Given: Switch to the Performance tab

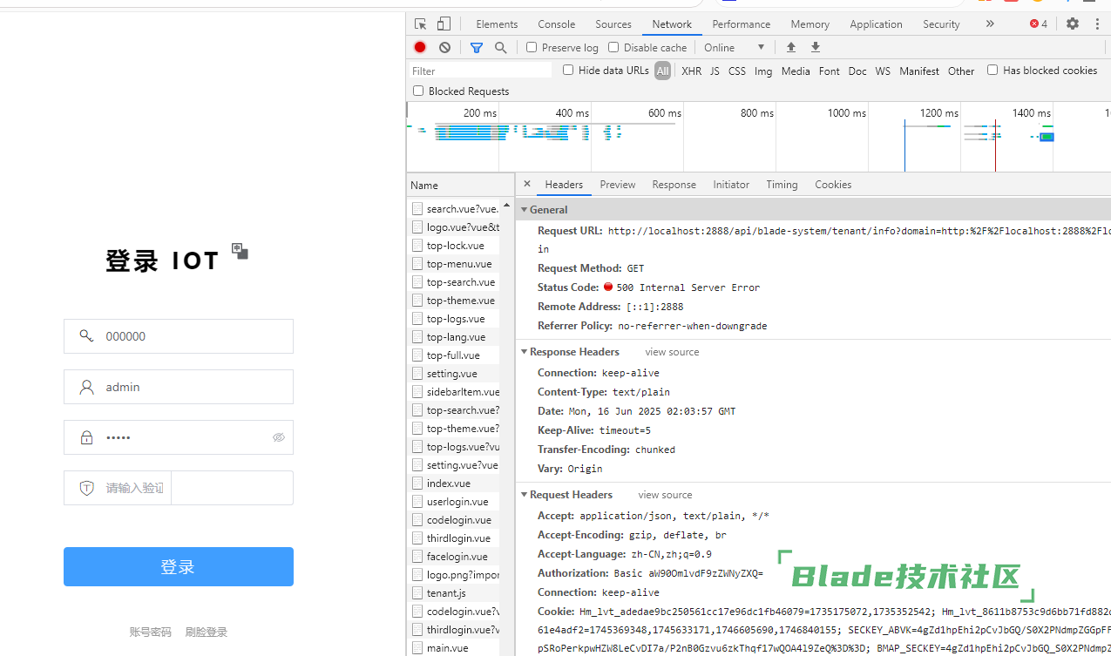Looking at the screenshot, I should (x=741, y=24).
